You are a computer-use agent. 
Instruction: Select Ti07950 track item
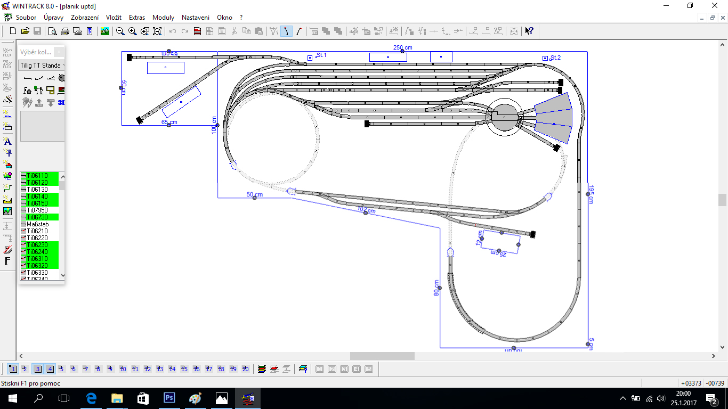37,210
